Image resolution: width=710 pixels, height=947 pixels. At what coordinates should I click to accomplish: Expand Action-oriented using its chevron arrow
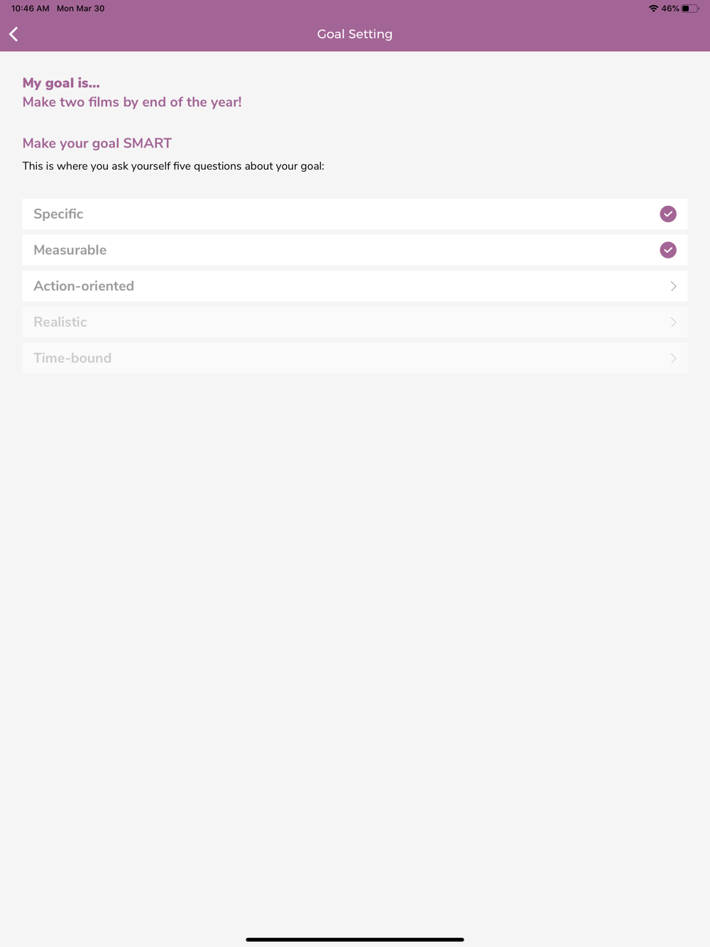tap(673, 286)
